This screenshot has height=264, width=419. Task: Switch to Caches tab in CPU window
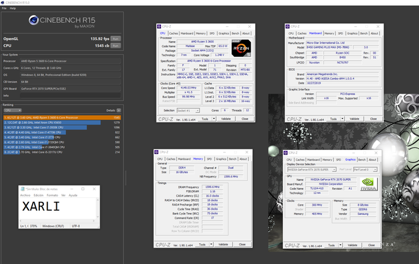[173, 33]
